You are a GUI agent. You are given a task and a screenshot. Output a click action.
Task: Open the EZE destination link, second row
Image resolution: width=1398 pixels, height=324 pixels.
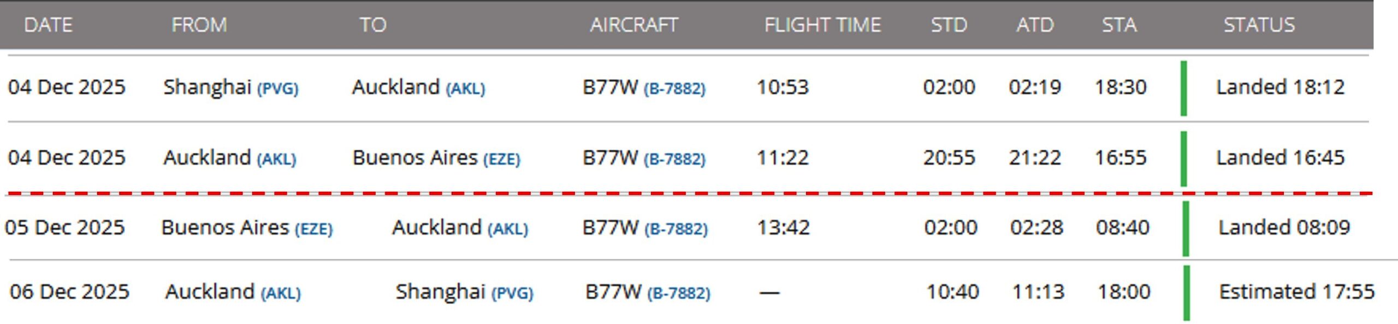pos(501,159)
